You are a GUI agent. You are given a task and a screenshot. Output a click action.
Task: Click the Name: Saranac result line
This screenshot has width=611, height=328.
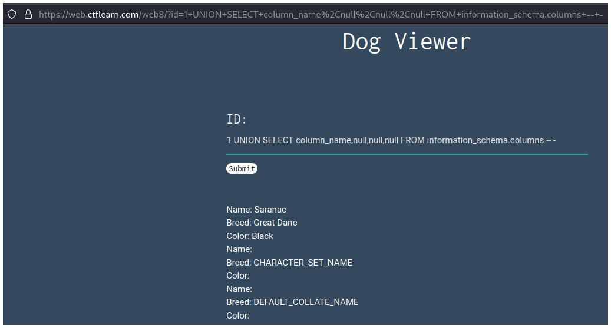coord(256,210)
